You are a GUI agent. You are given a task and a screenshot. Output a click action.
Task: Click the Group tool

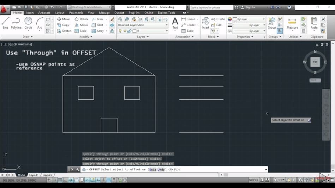(271, 23)
